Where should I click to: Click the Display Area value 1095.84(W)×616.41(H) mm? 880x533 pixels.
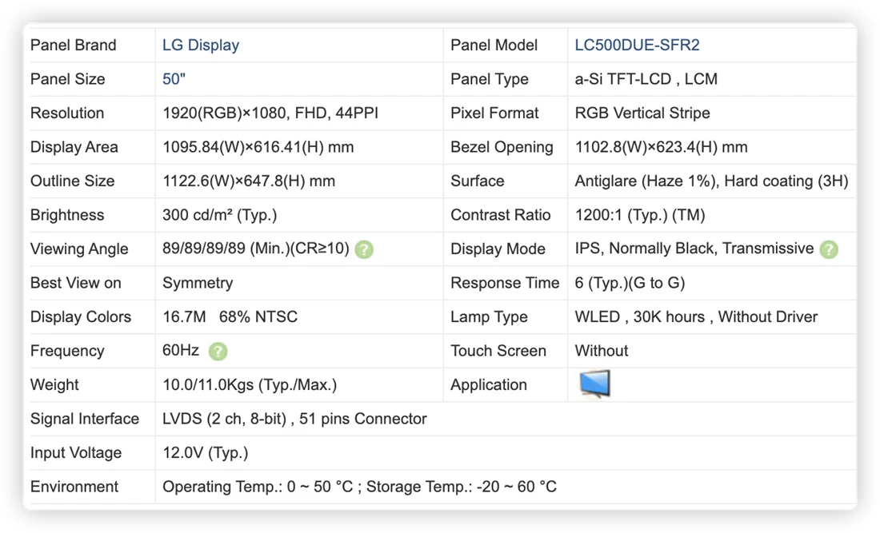point(258,147)
